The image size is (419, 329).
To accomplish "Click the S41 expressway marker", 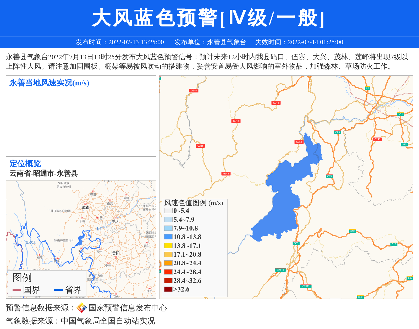I will pos(400,114).
